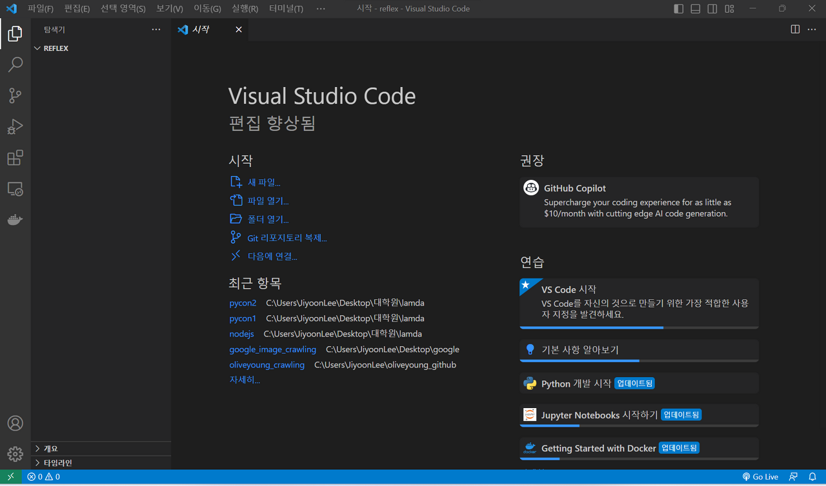Screen dimensions: 826x486
Task: Open the Explorer view in activity bar
Action: (15, 34)
